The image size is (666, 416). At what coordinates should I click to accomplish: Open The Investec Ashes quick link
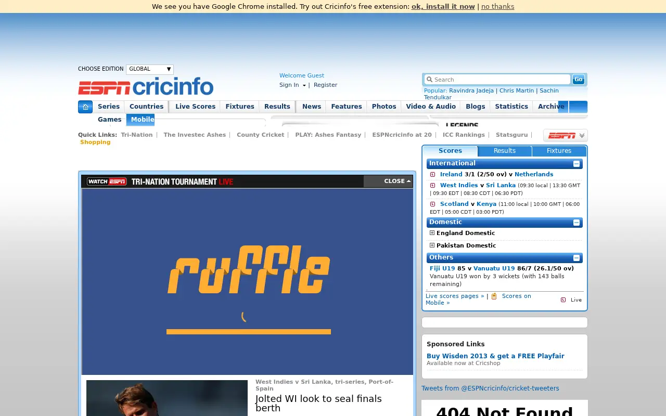pos(195,135)
